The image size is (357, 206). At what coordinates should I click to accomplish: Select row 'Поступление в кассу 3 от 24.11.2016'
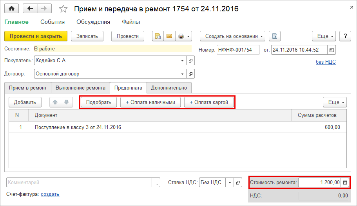click(x=178, y=127)
